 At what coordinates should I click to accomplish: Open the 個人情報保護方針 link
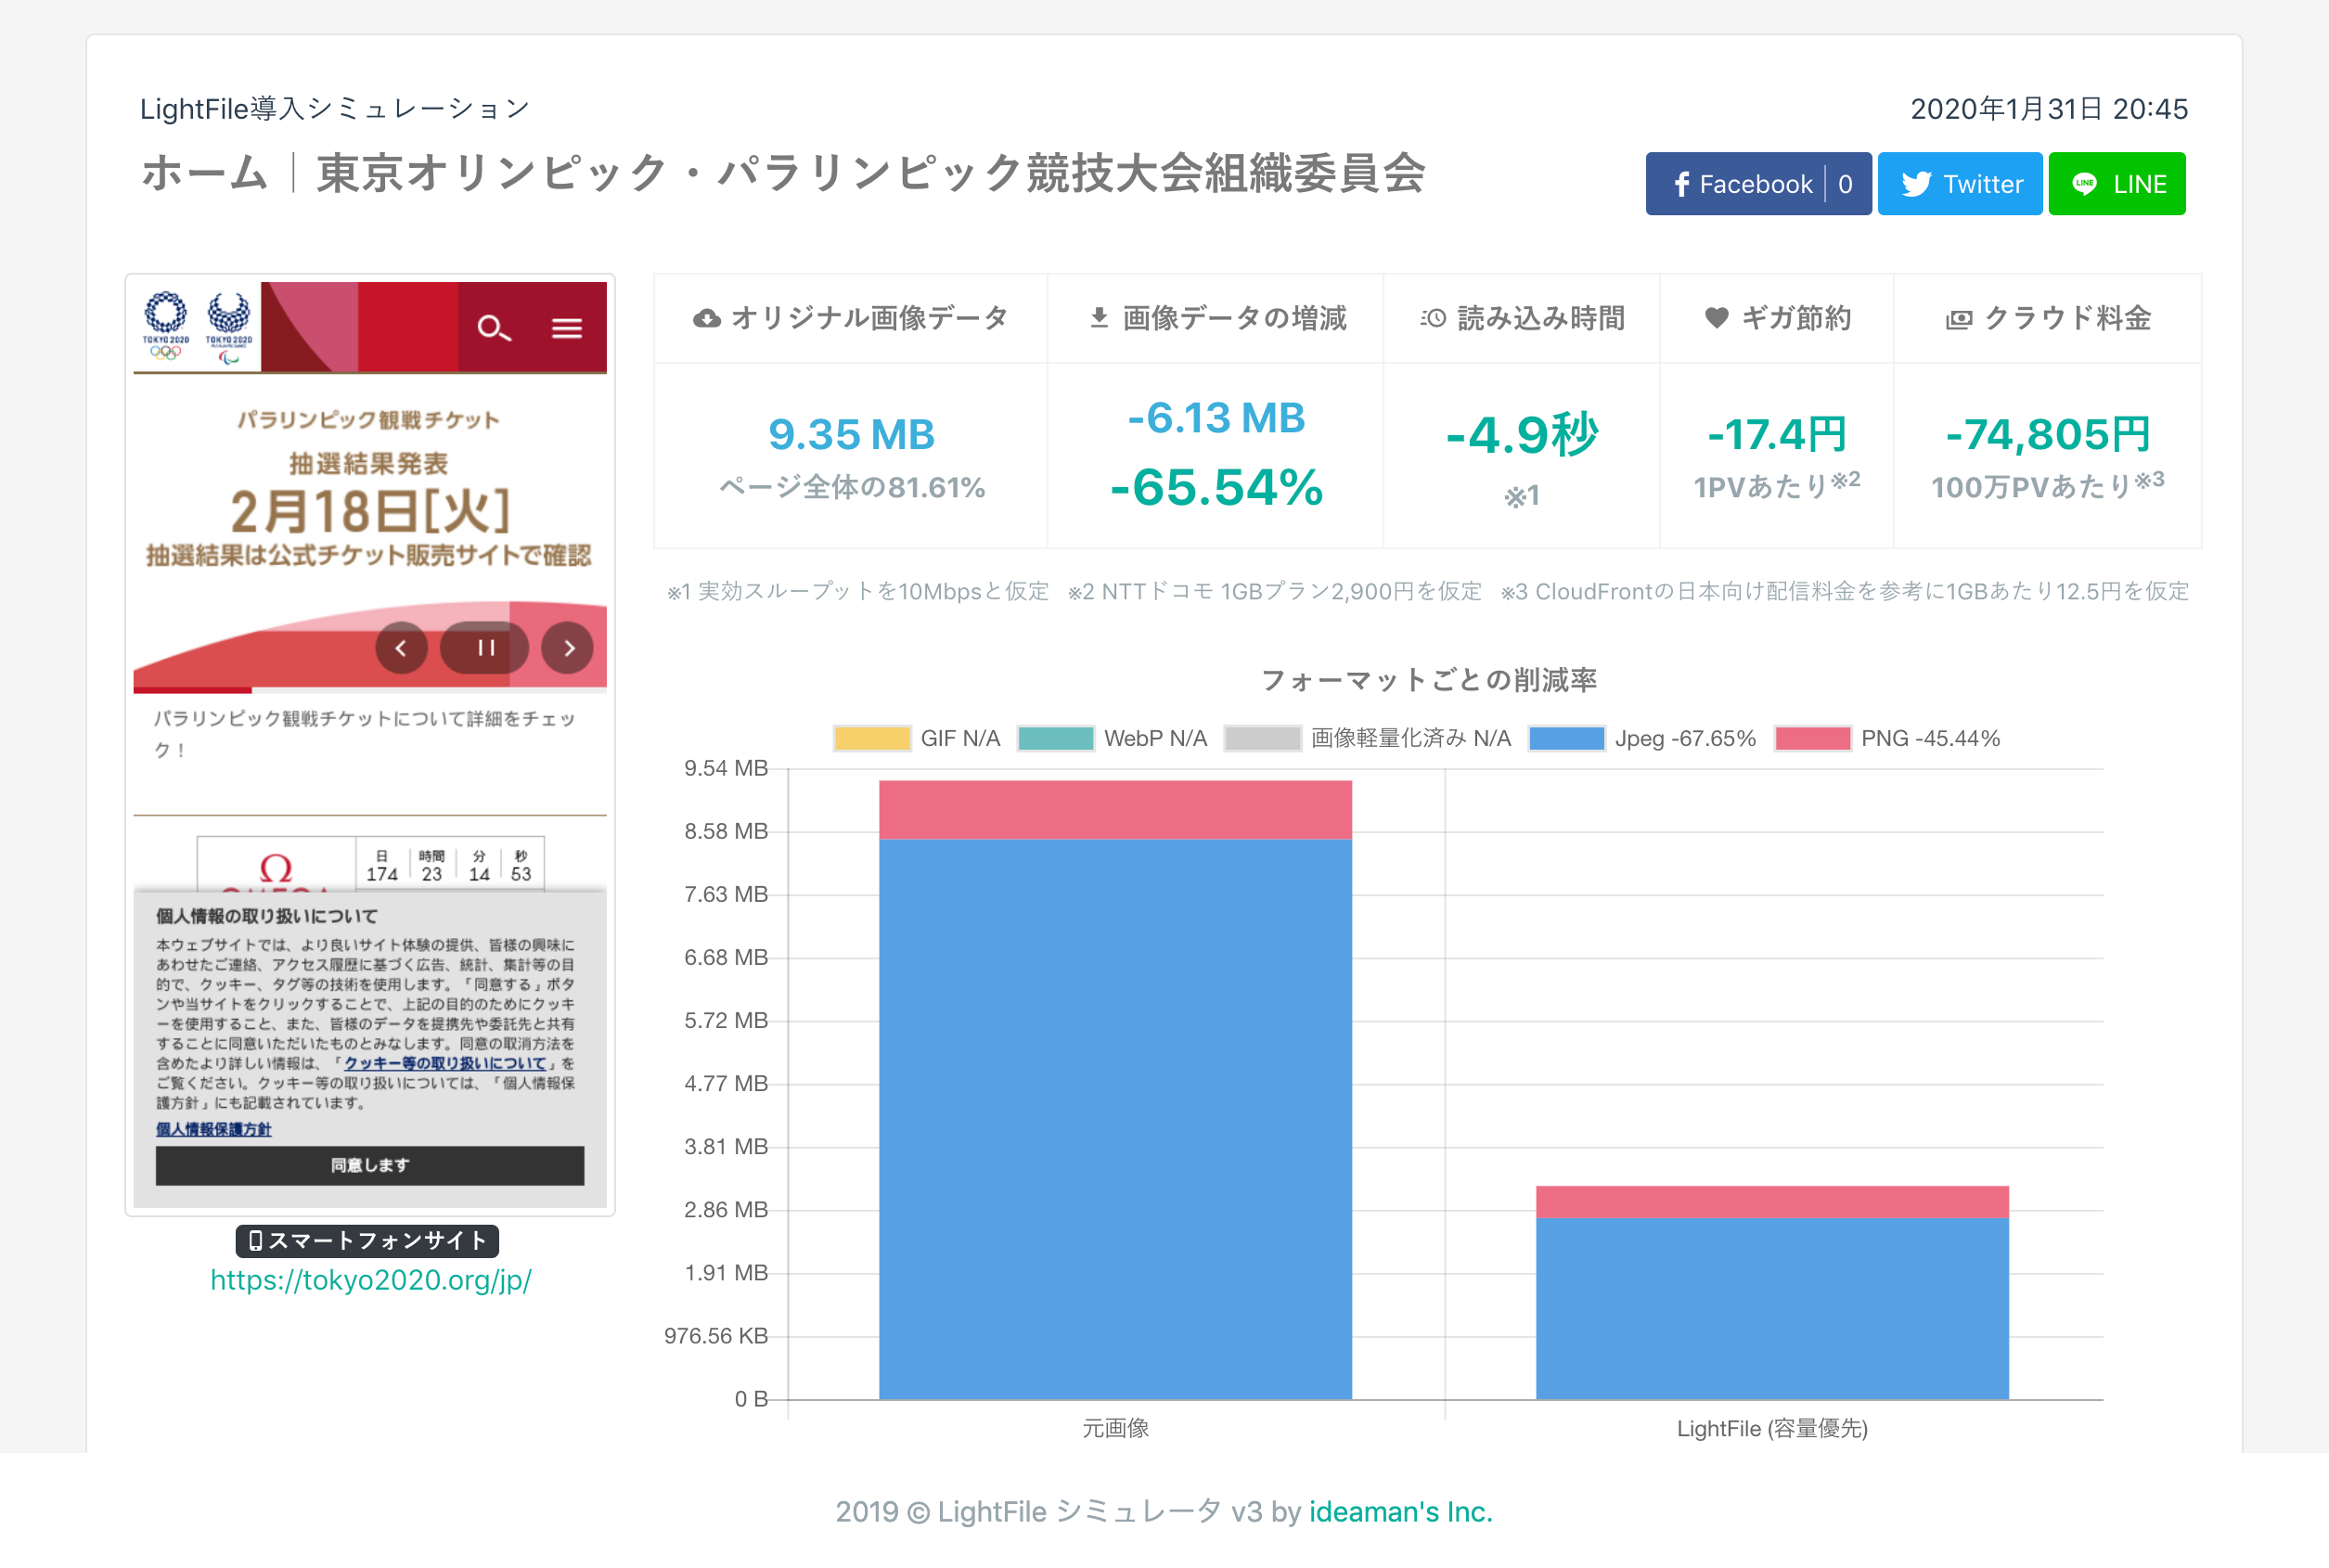[x=213, y=1129]
